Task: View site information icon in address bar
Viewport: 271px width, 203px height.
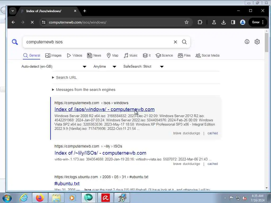Action: (44, 22)
